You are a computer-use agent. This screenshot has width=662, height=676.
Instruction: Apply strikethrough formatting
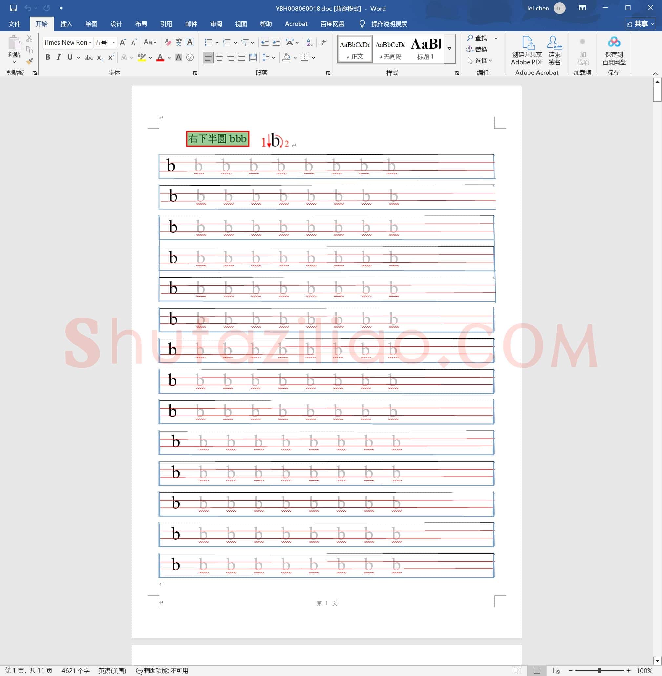[89, 58]
